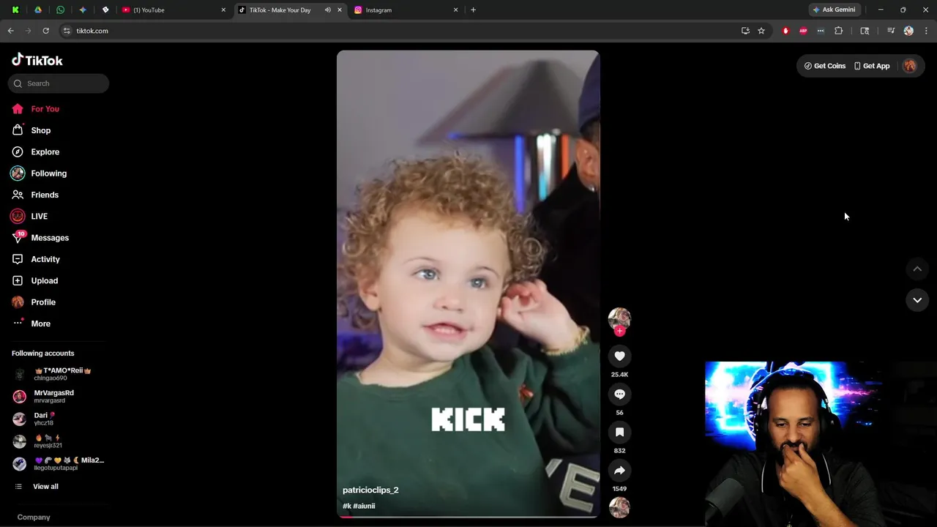Open Friends in the sidebar

click(x=35, y=195)
